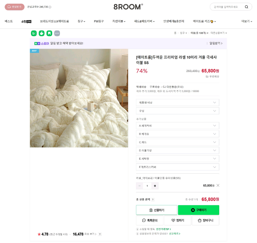Viewport: 257px width, 243px height.
Task: Expand the 제품명/색상 dropdown
Action: [177, 102]
